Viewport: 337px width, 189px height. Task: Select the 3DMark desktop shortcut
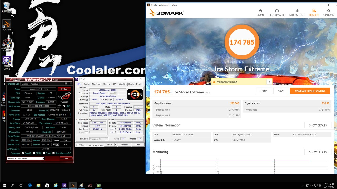coord(7,25)
